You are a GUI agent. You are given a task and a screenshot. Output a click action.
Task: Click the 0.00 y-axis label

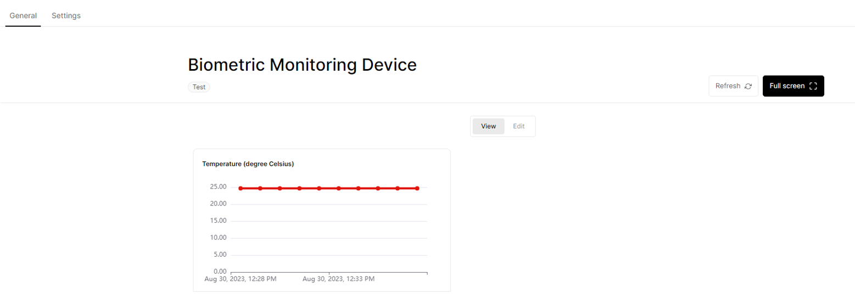(x=220, y=271)
